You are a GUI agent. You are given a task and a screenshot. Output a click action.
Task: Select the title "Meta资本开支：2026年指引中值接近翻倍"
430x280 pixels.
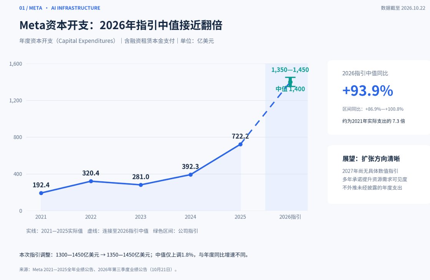121,25
